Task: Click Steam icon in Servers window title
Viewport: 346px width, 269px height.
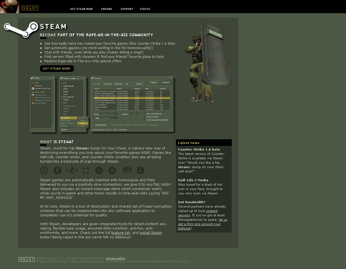Action: [x=93, y=78]
